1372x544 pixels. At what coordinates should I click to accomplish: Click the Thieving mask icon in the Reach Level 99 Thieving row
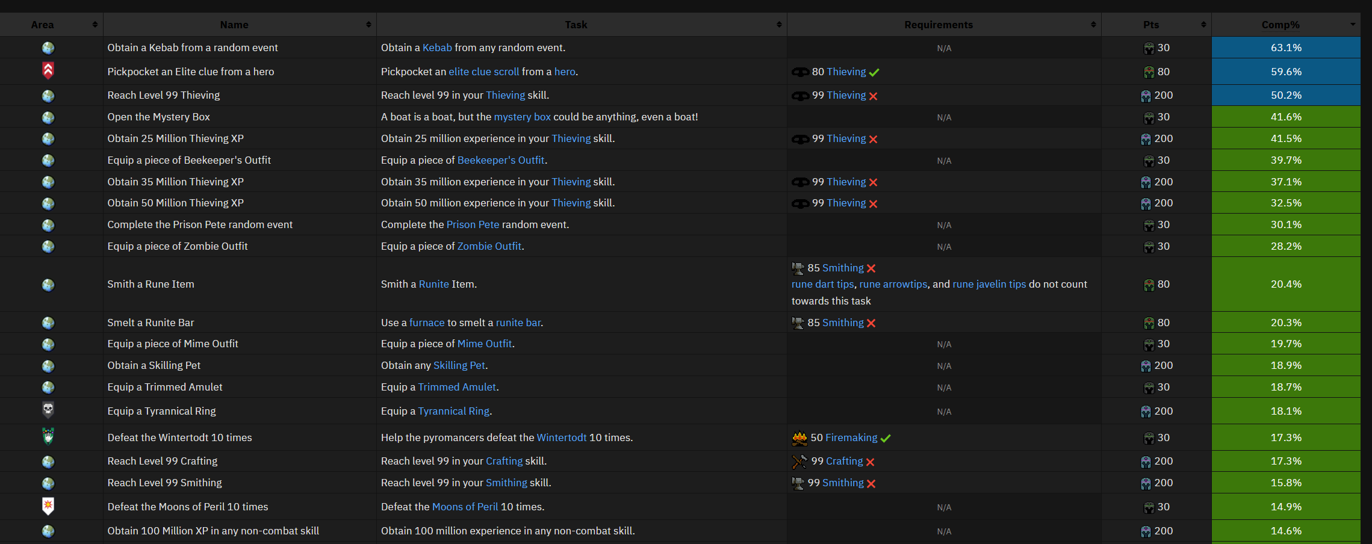tap(800, 96)
